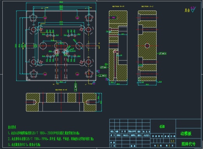203x149 pixels.
Task: Click the 'SECTION H-H' view label
Action: [x=118, y=6]
